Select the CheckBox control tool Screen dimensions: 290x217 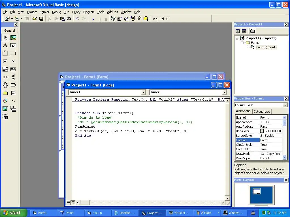5,61
